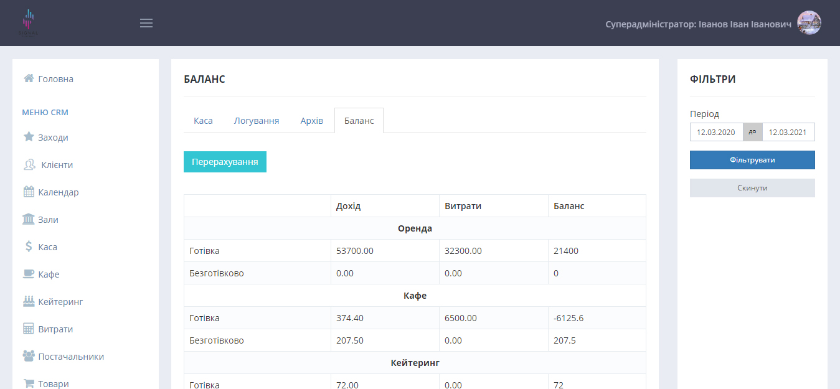Screen dimensions: 840x389
Task: Click the shopping cart icon for Товари
Action: [x=29, y=383]
